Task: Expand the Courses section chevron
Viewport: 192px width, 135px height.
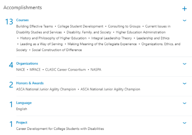Action: pos(184,20)
